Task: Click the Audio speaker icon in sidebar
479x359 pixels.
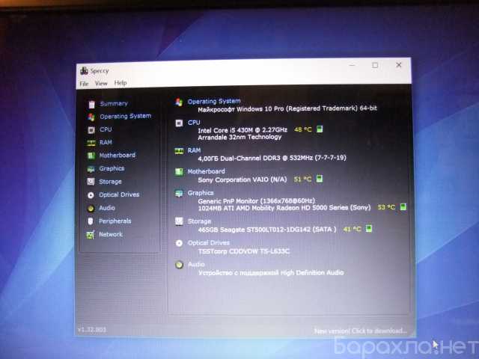Action: click(91, 208)
